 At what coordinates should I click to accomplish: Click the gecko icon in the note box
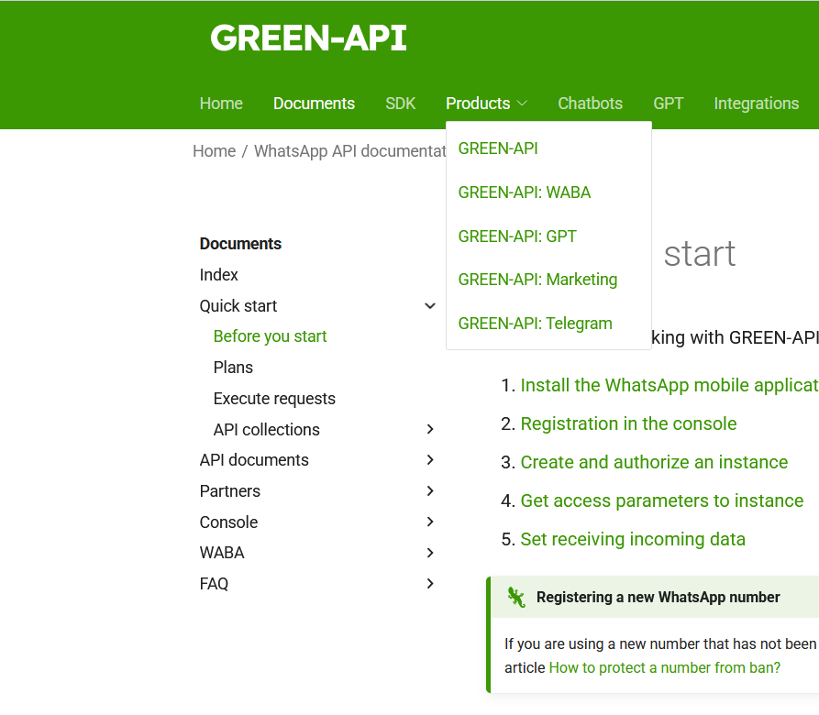click(516, 597)
